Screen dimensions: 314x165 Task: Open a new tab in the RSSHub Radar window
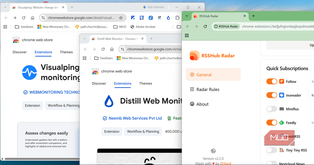253,16
